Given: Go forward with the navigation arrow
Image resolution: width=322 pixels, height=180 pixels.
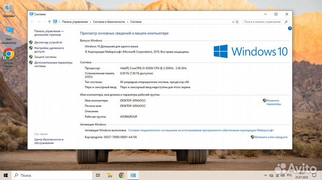Looking at the screenshot, I should pos(39,22).
